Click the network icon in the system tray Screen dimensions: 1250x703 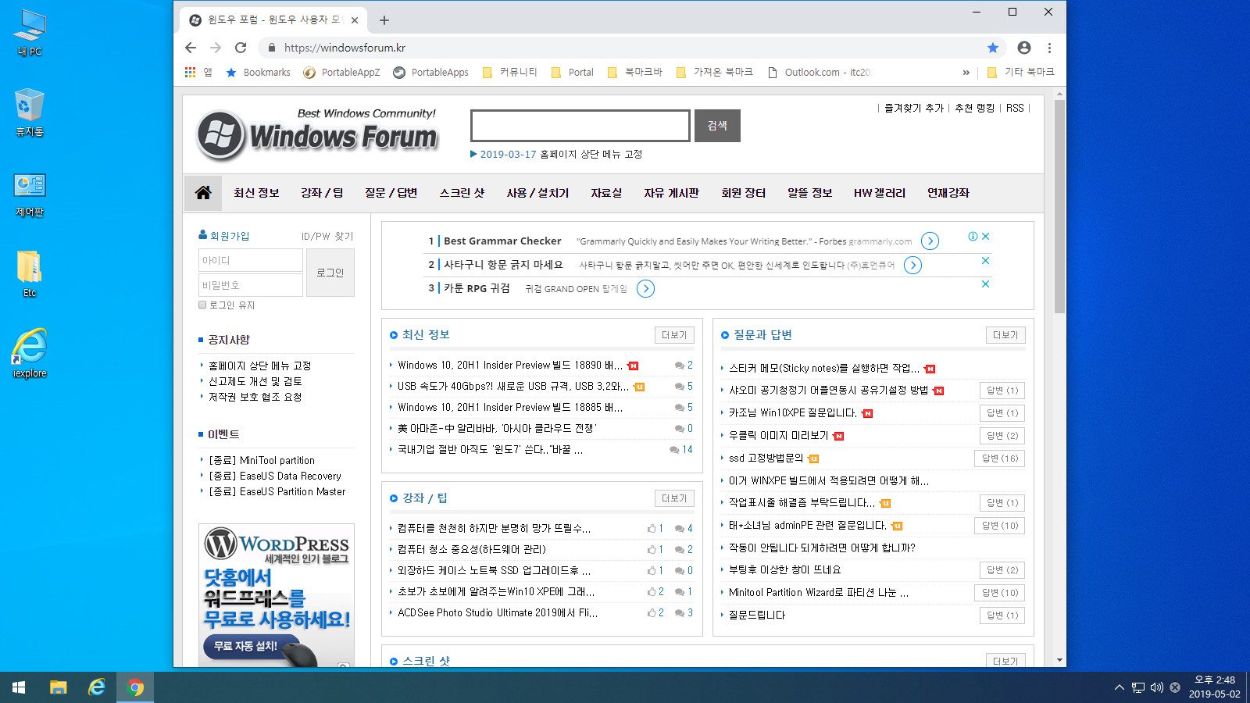tap(1137, 687)
